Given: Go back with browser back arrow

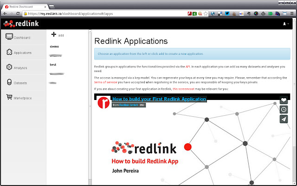Looking at the screenshot, I should tap(5, 13).
